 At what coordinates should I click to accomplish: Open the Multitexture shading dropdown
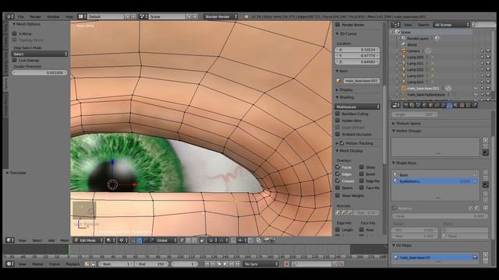click(357, 107)
